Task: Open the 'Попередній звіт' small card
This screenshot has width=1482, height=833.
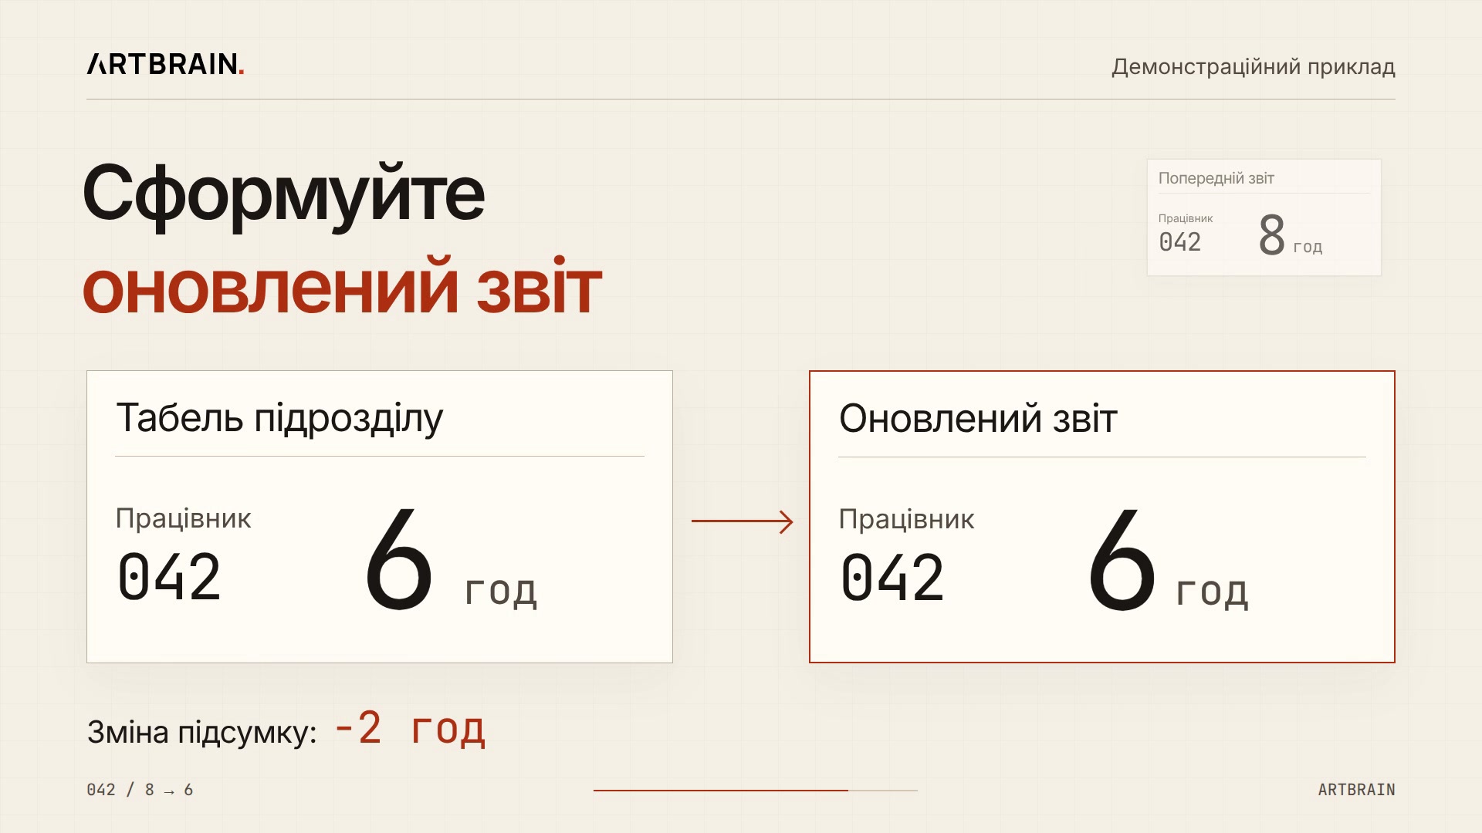Action: tap(1264, 218)
